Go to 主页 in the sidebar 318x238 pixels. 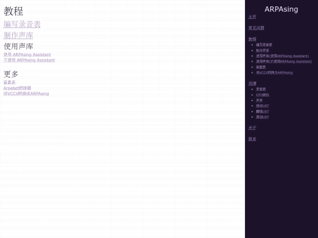pos(252,17)
